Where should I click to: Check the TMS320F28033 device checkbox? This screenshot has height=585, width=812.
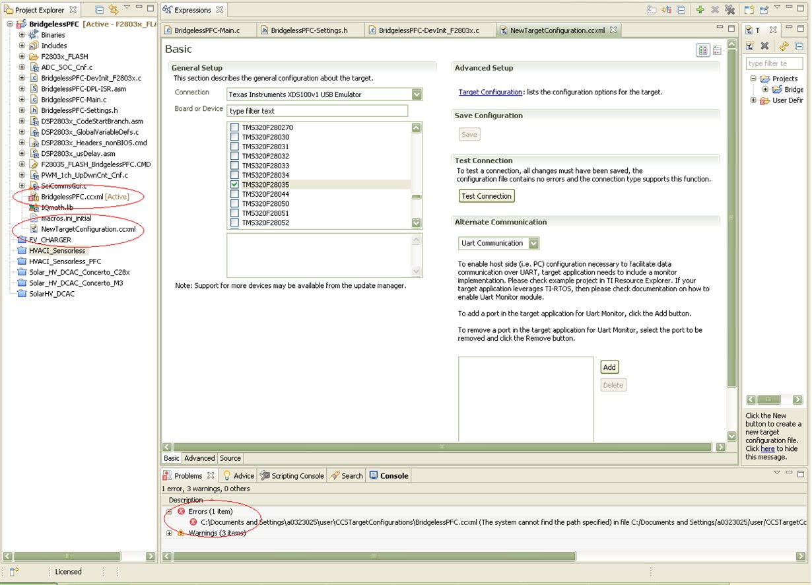(234, 166)
